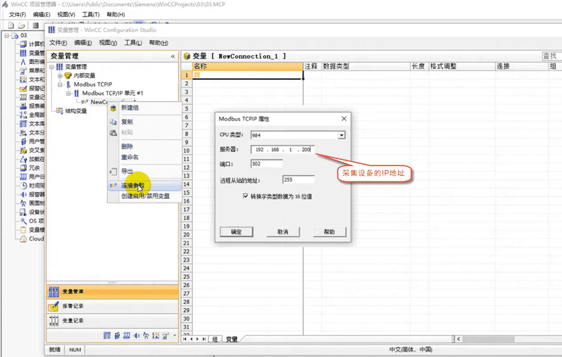This screenshot has height=357, width=562.
Task: Click the 确定 button in the dialog
Action: click(x=236, y=232)
